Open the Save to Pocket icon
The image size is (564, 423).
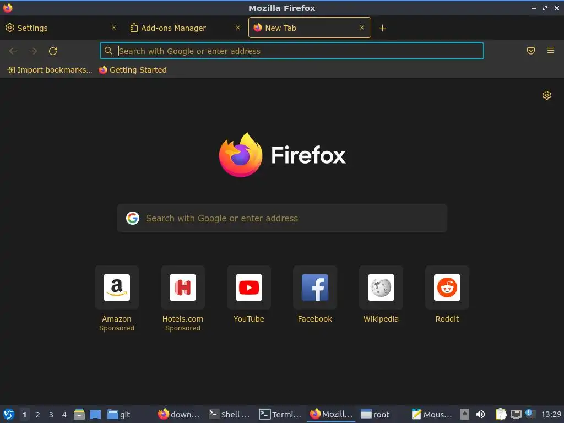[x=531, y=51]
